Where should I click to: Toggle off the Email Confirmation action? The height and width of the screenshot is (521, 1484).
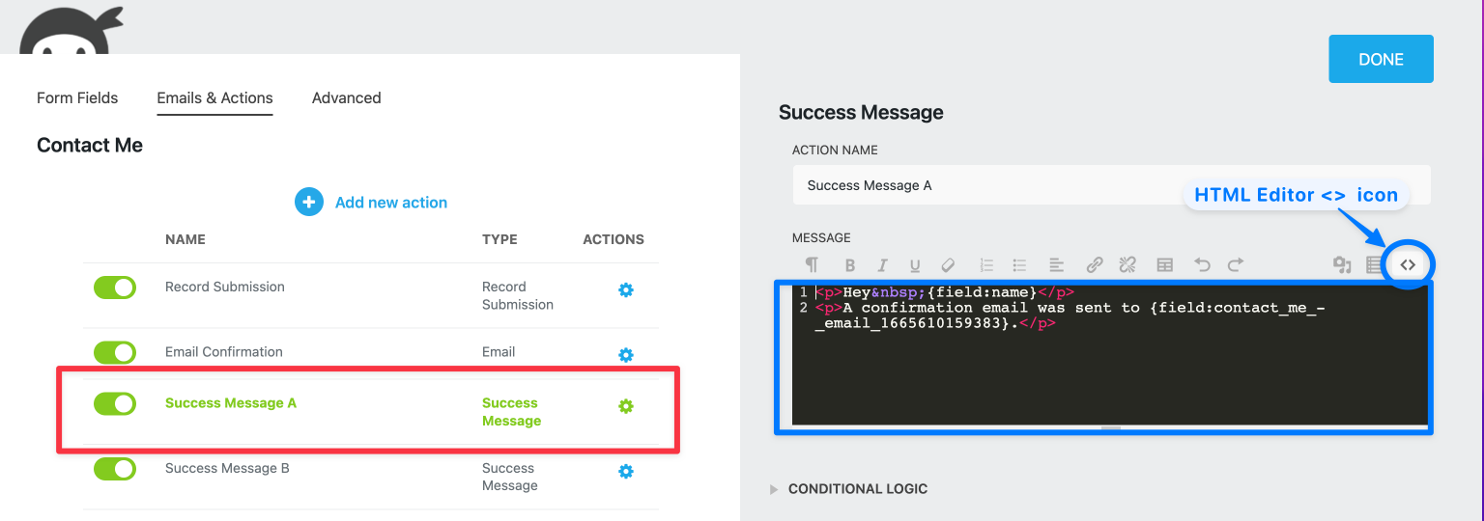click(115, 353)
